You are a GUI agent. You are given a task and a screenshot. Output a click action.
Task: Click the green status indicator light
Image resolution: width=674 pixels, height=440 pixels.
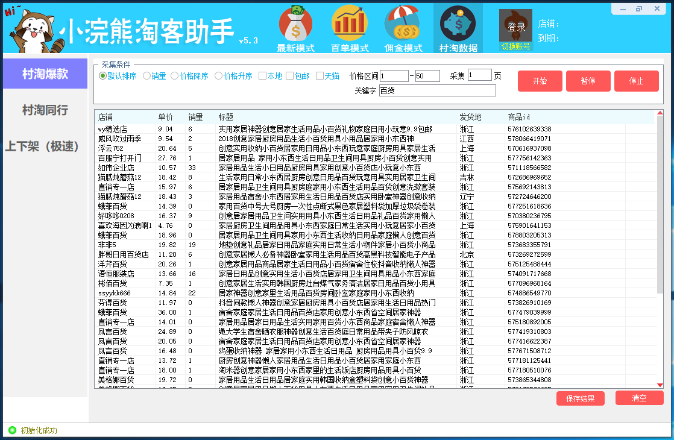12,430
